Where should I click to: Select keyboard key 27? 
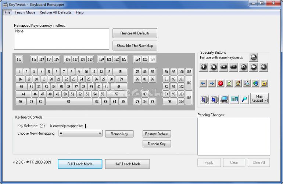104,79
